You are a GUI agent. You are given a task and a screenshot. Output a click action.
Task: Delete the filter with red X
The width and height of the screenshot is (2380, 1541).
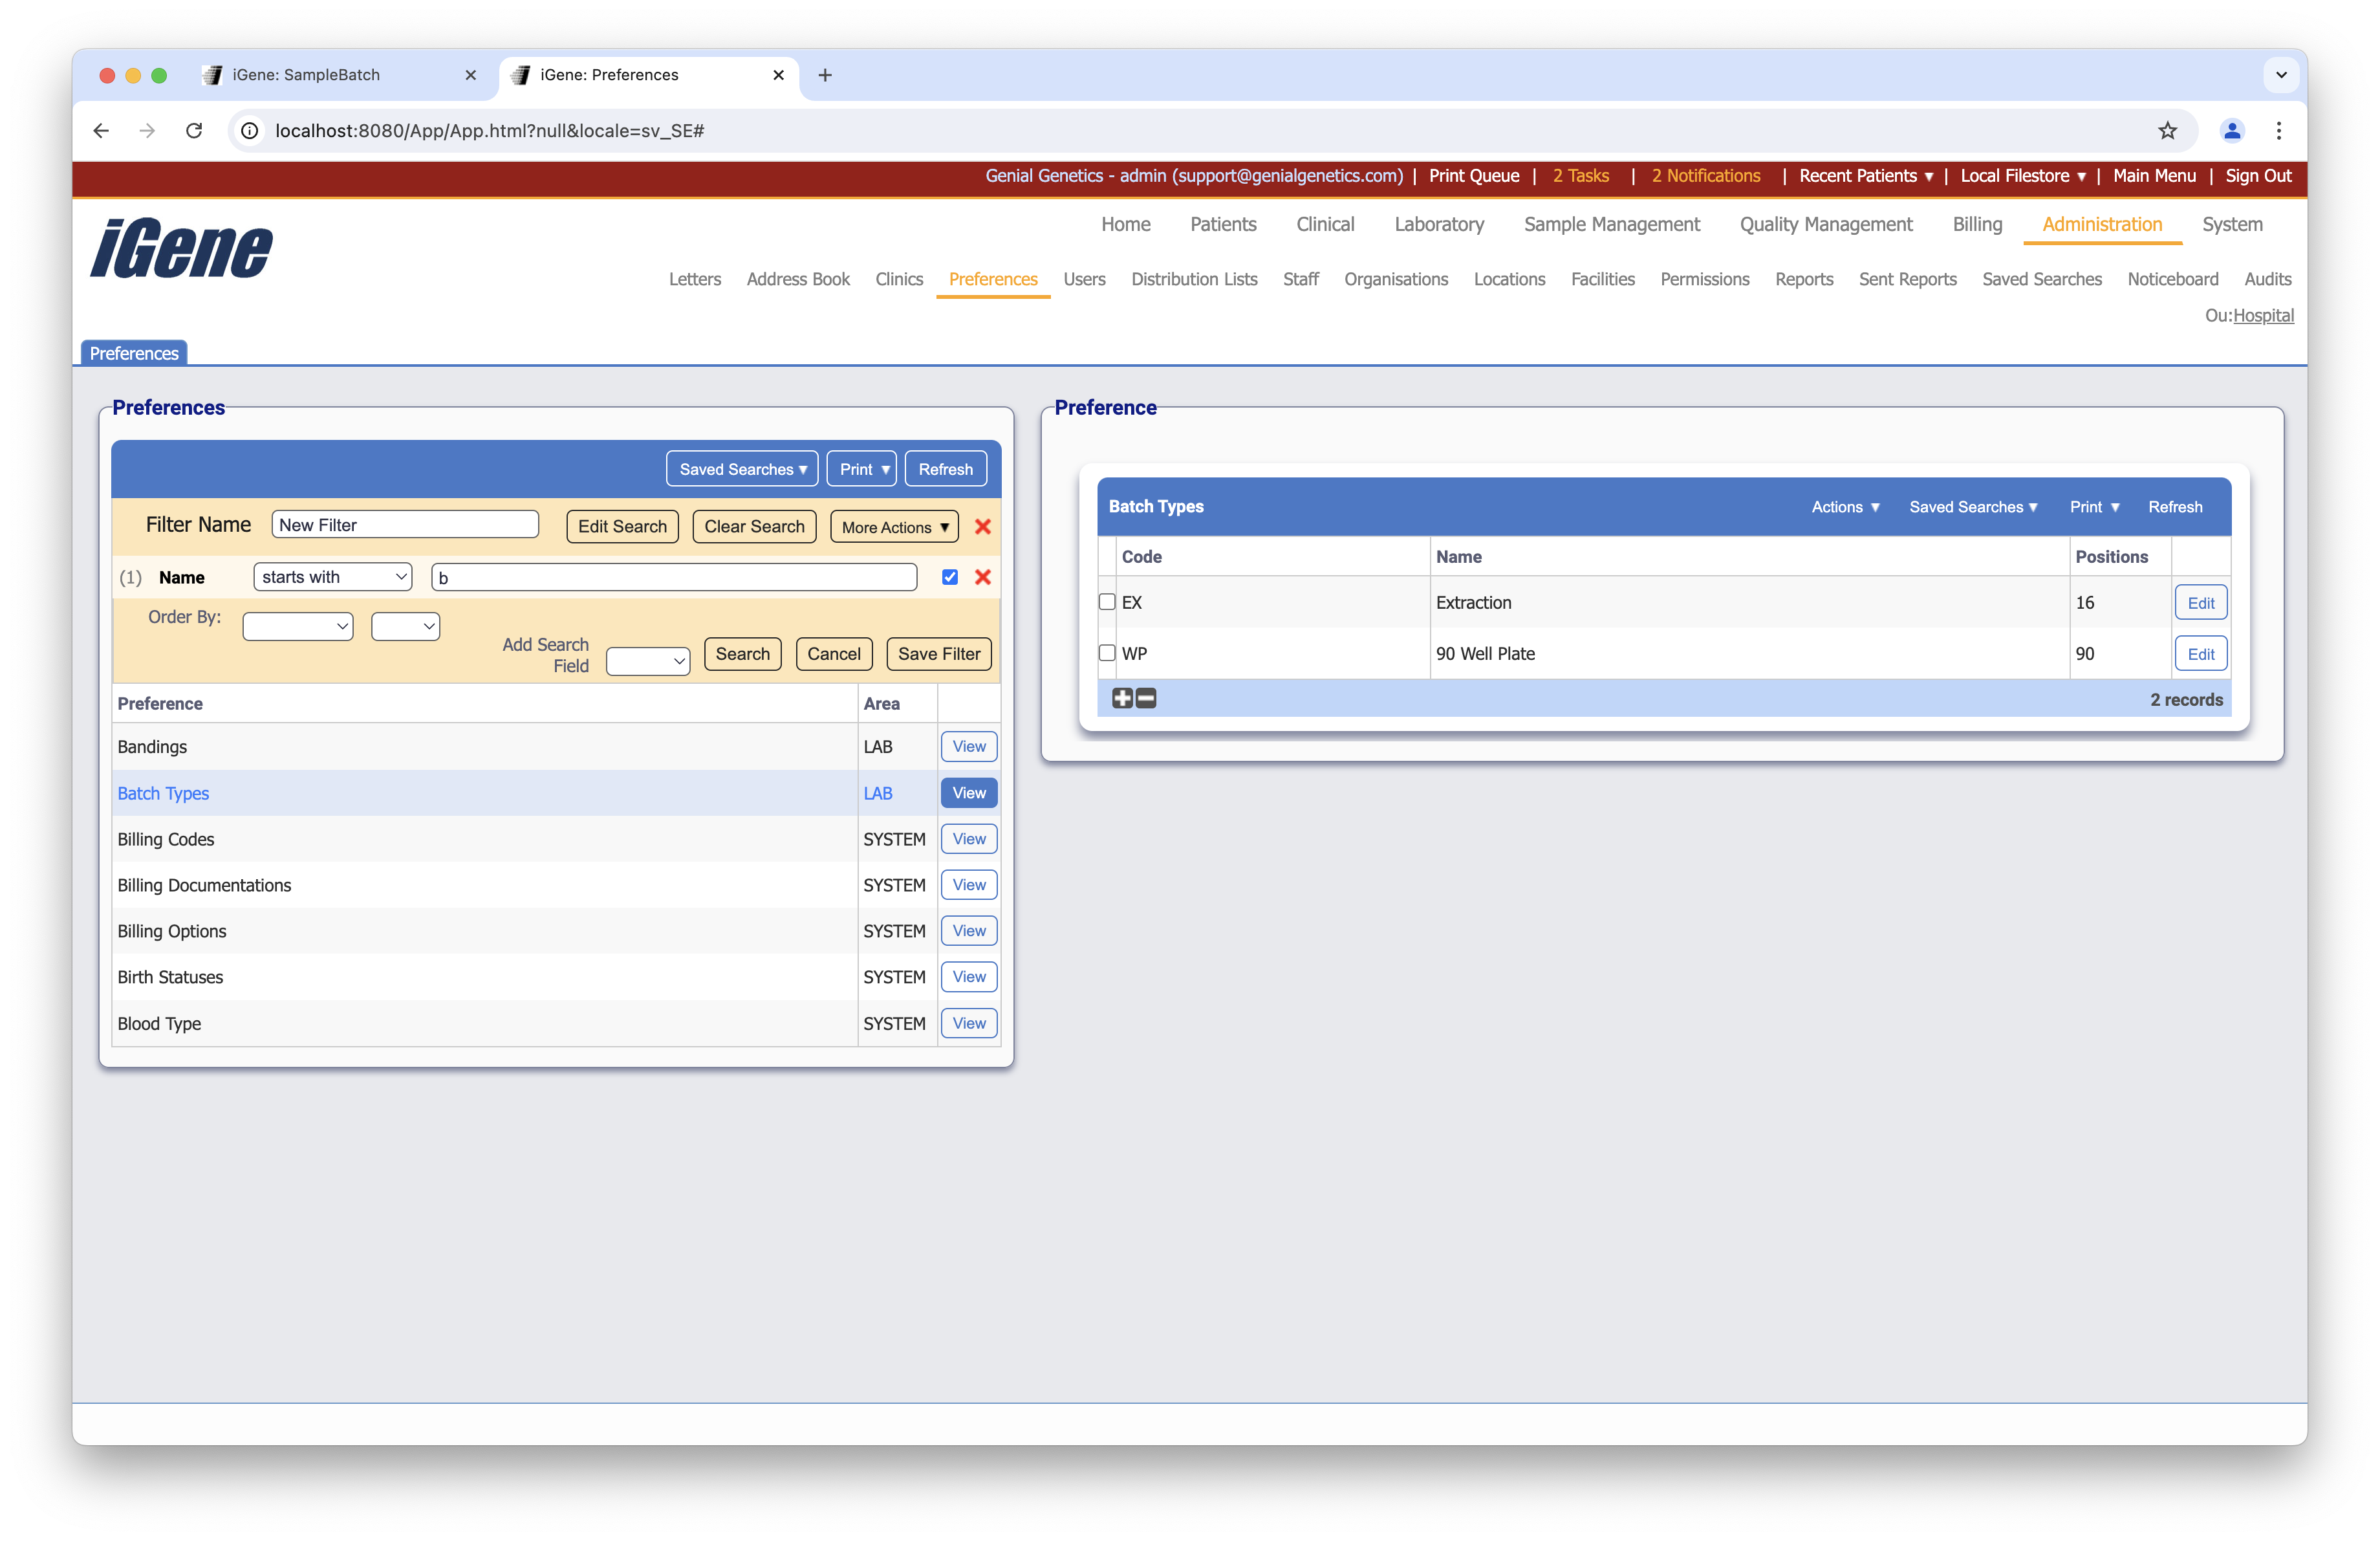[x=982, y=526]
